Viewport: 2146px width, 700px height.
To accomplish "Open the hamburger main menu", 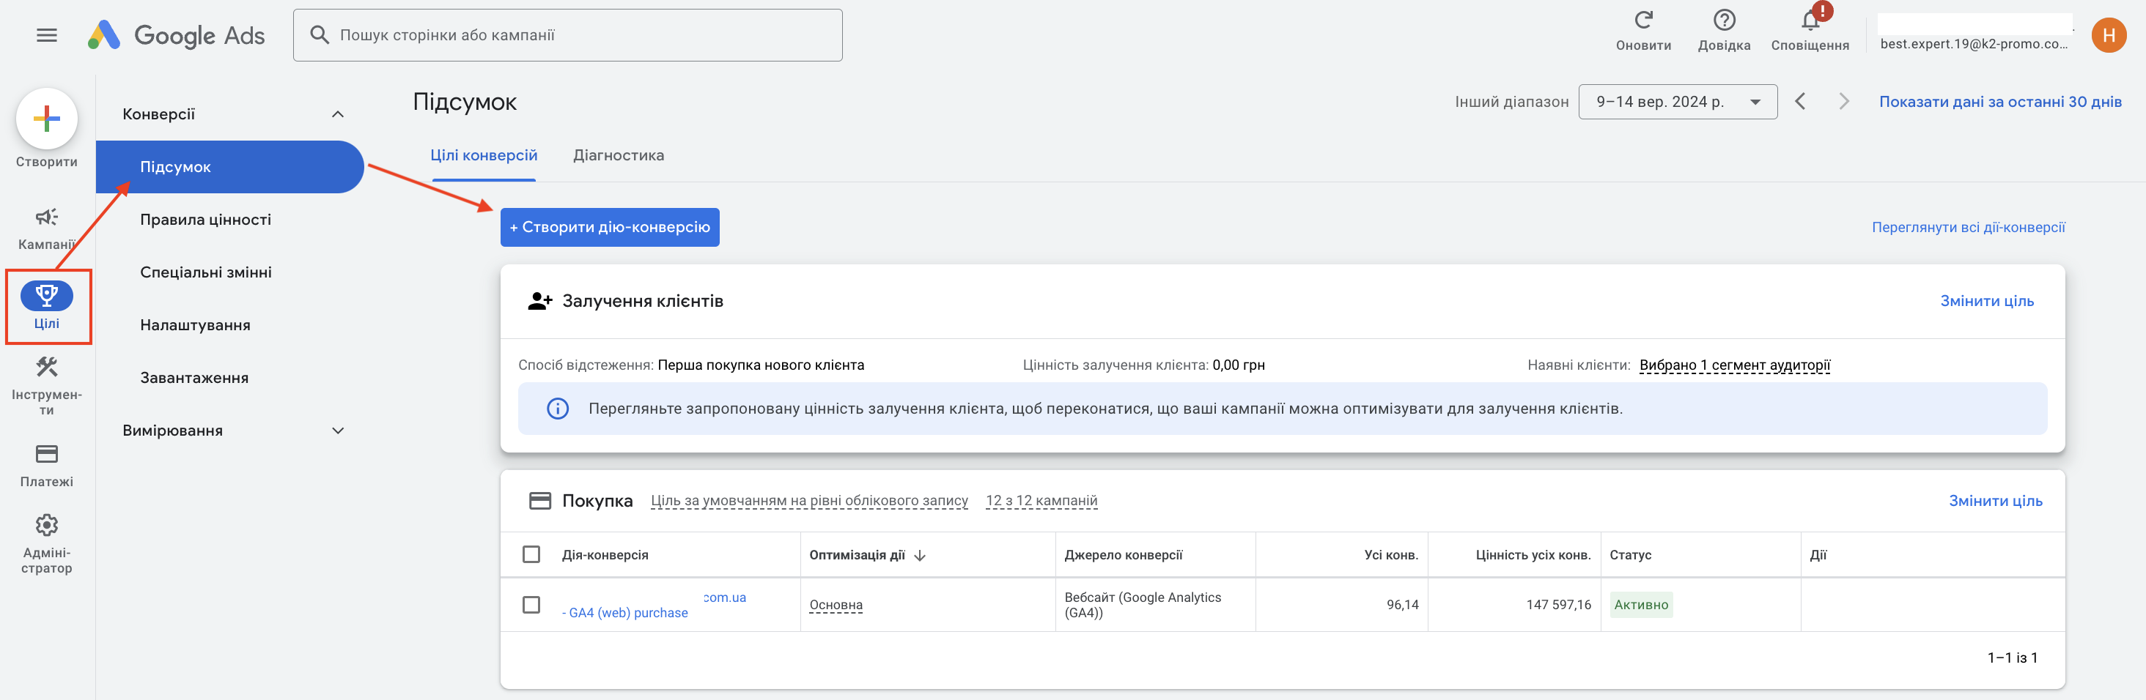I will [47, 35].
